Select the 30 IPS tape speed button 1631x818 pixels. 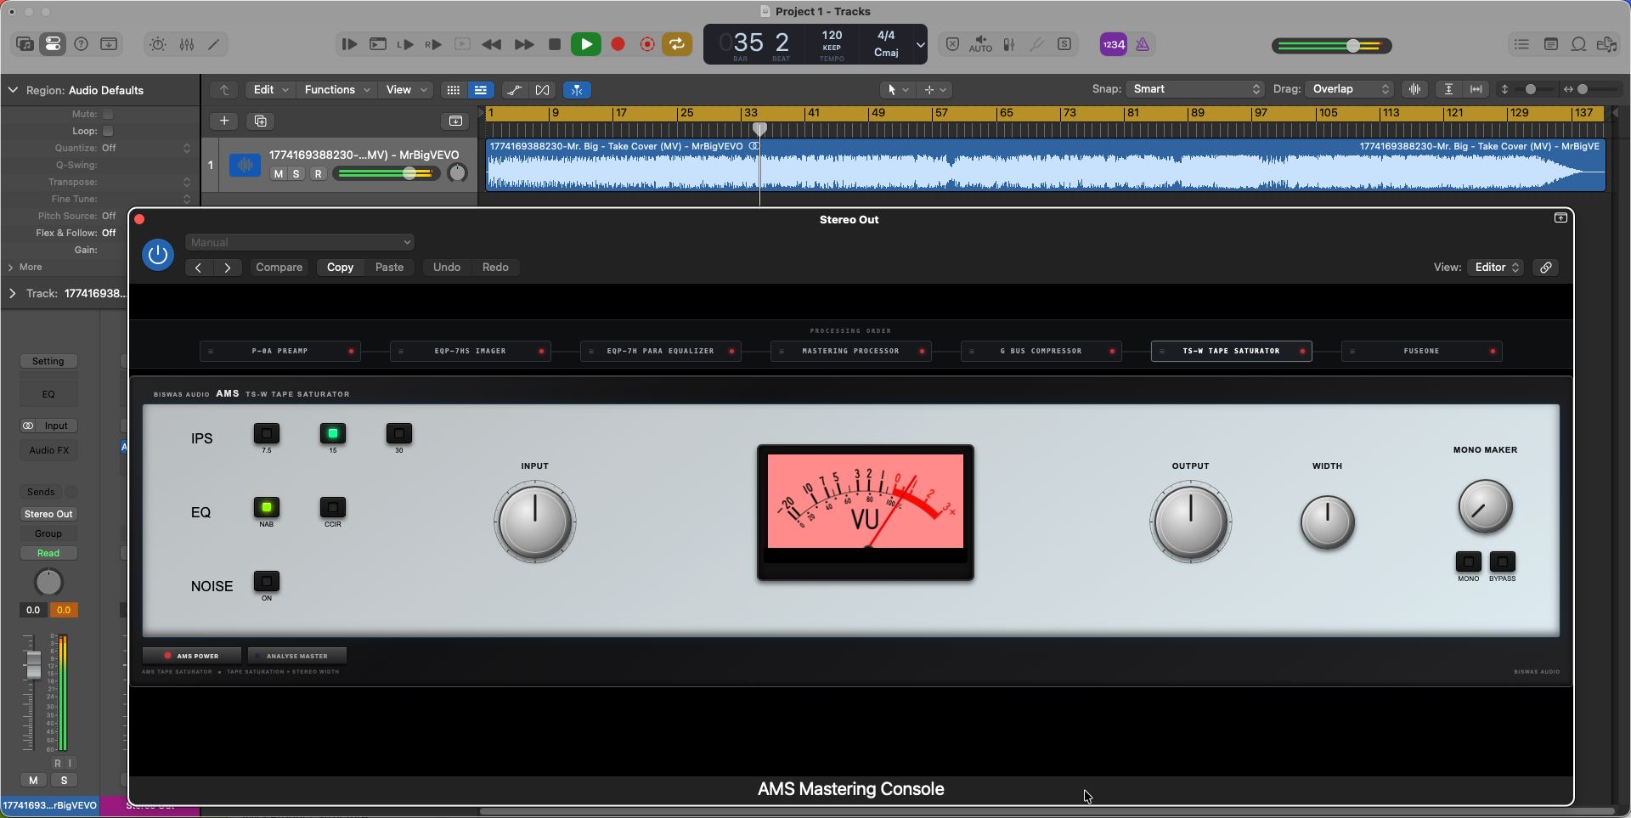(x=399, y=434)
